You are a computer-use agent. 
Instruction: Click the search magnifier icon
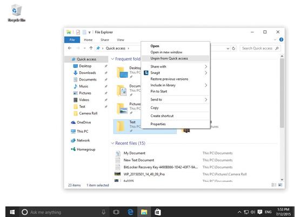click(277, 49)
